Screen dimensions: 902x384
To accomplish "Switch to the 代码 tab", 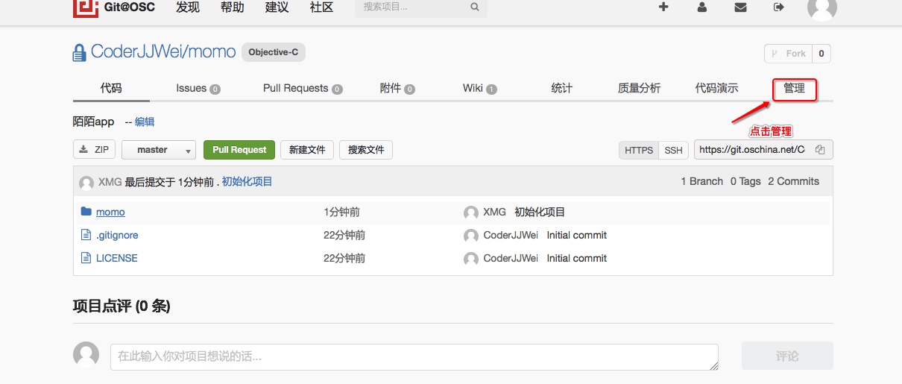I will [111, 88].
